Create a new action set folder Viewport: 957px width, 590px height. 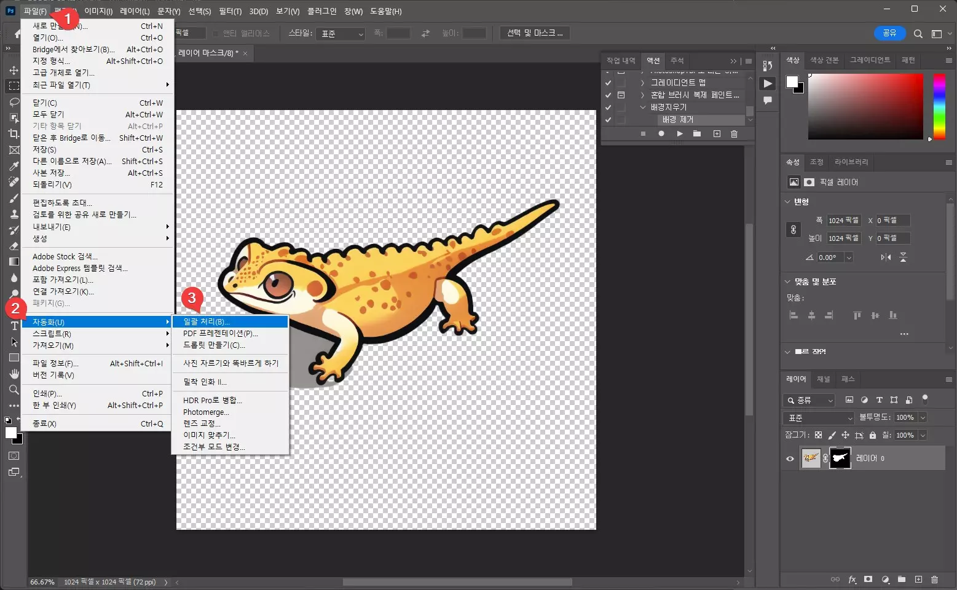click(697, 133)
